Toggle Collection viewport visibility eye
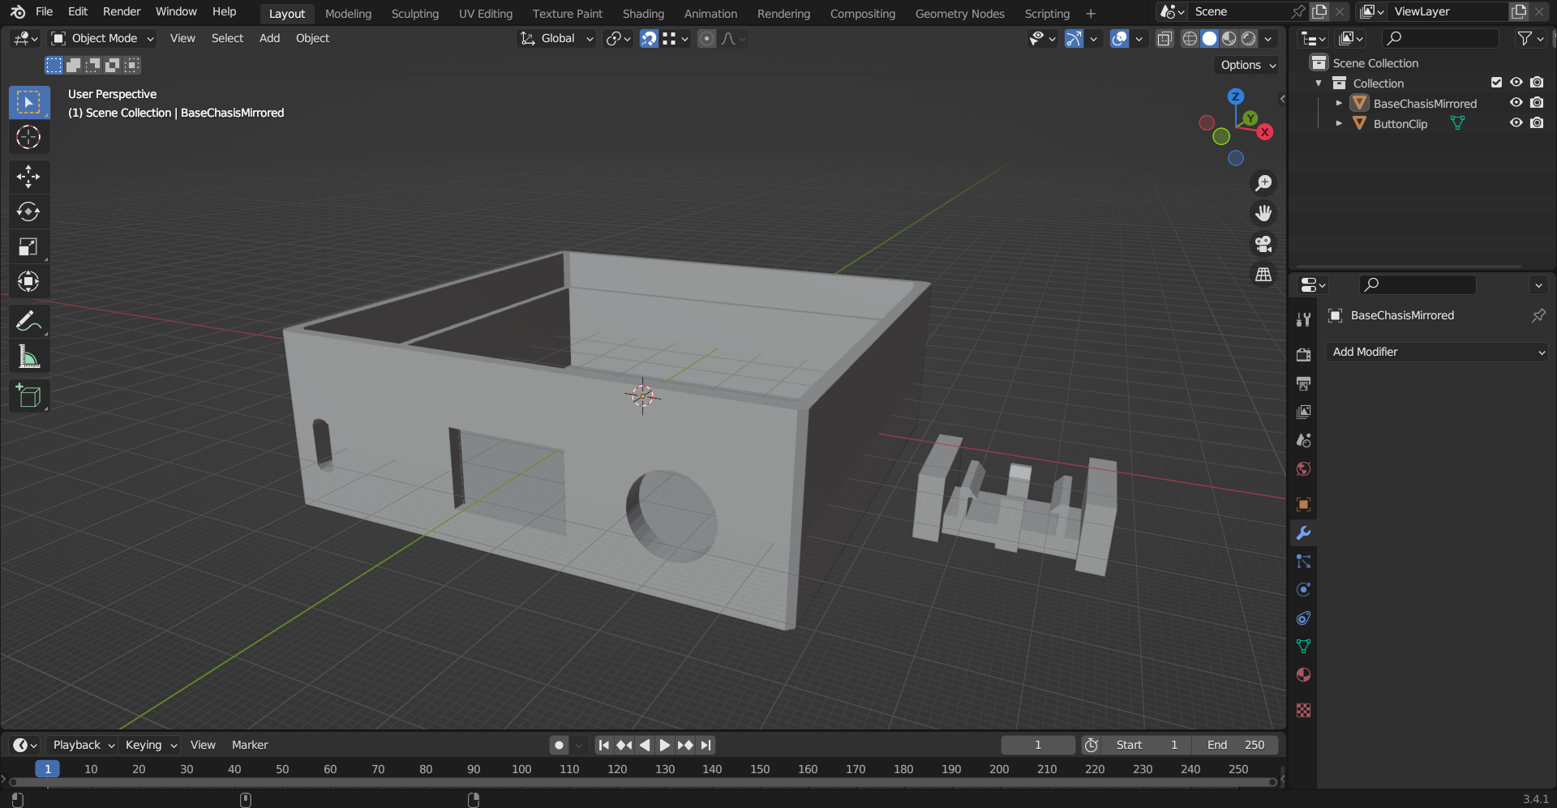This screenshot has height=808, width=1557. pyautogui.click(x=1516, y=83)
